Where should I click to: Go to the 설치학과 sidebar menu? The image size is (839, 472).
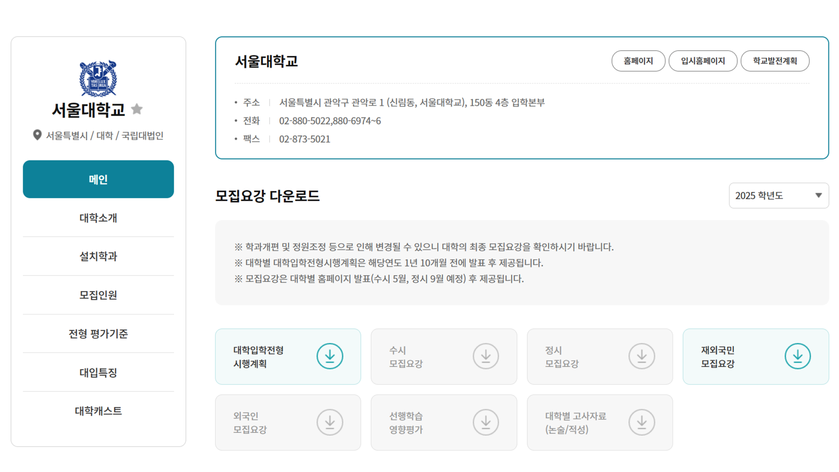[x=98, y=256]
